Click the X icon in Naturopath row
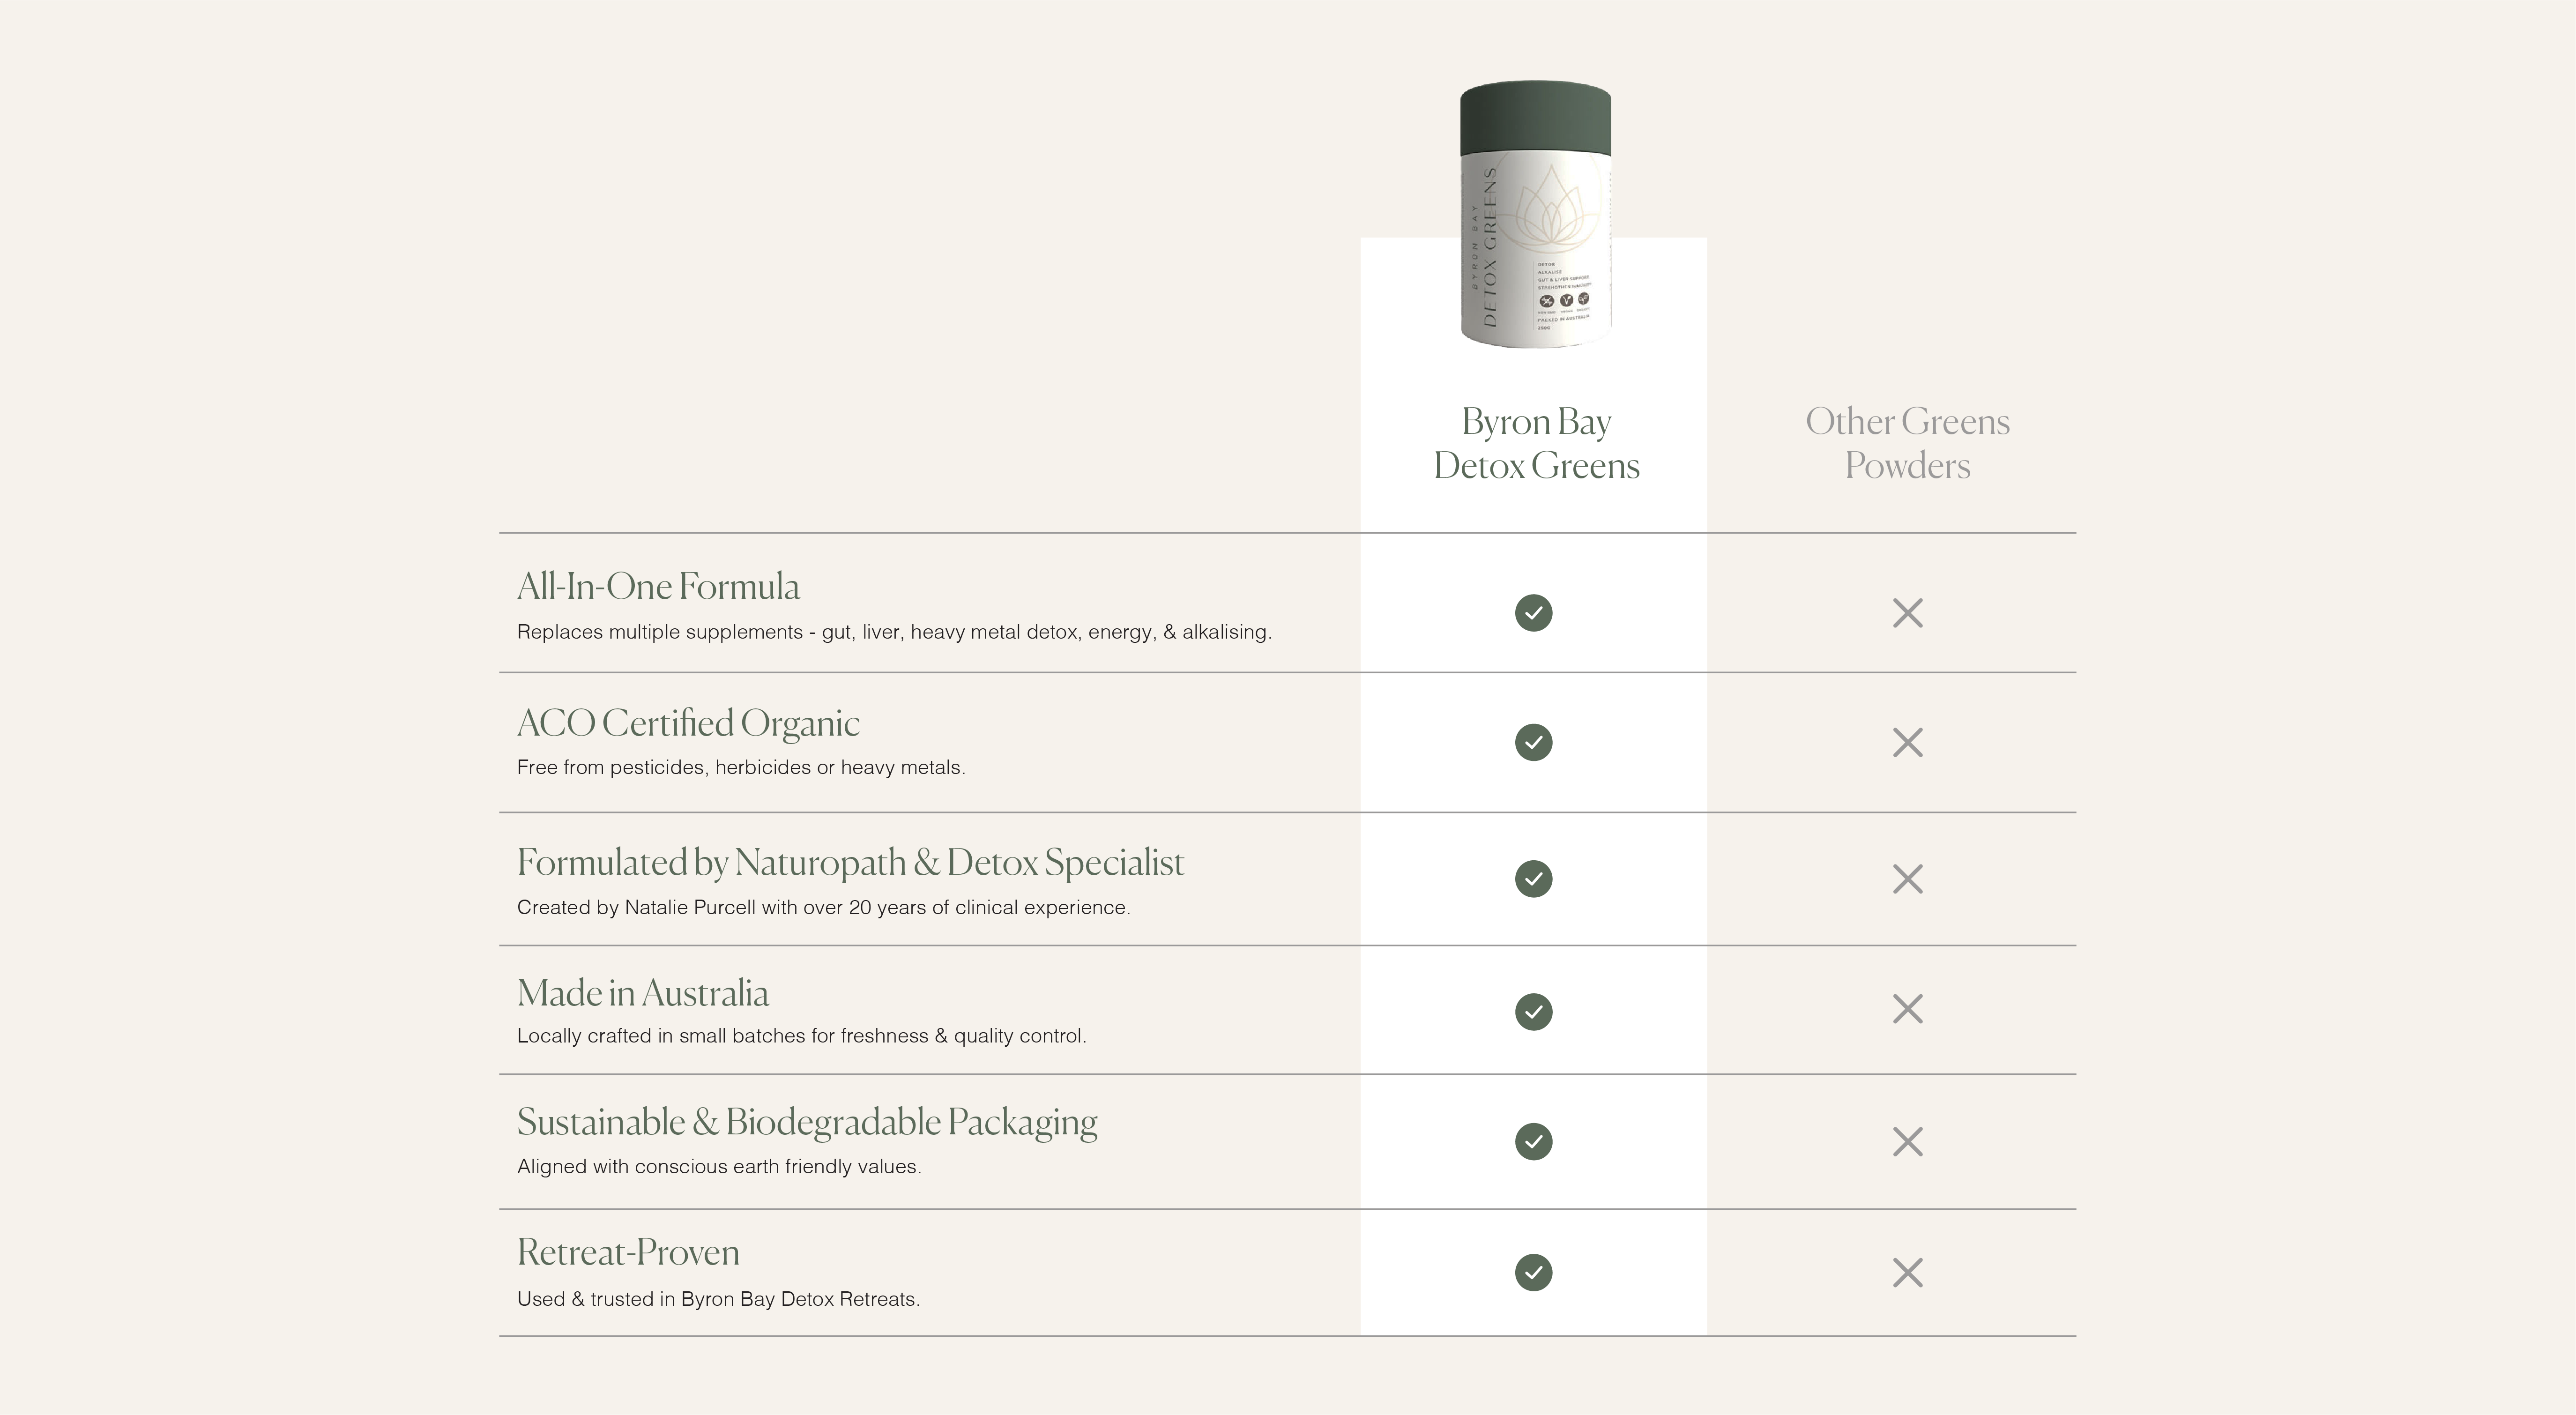The width and height of the screenshot is (2576, 1415). (1907, 880)
